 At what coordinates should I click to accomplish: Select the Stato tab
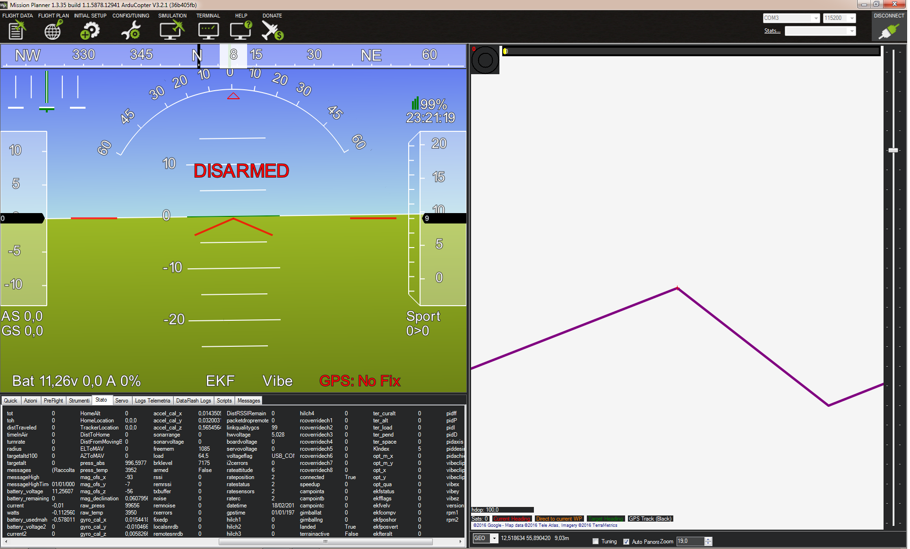pos(102,400)
